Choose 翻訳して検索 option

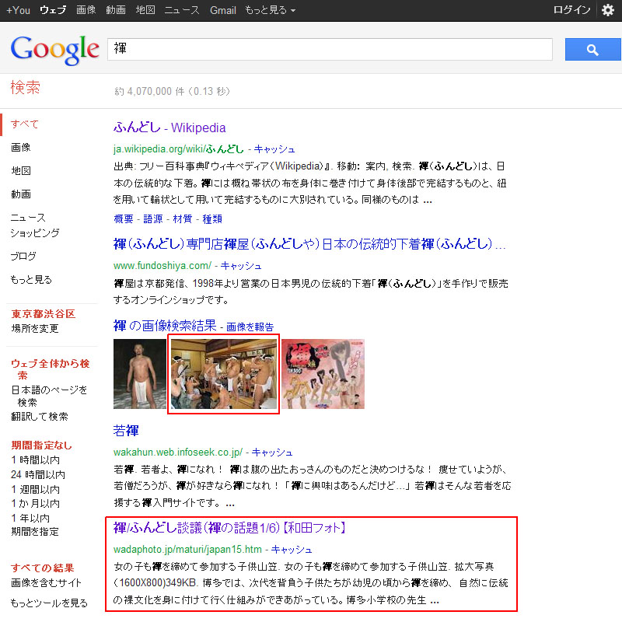coord(40,417)
